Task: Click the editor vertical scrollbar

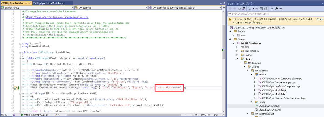Action: click(x=223, y=62)
